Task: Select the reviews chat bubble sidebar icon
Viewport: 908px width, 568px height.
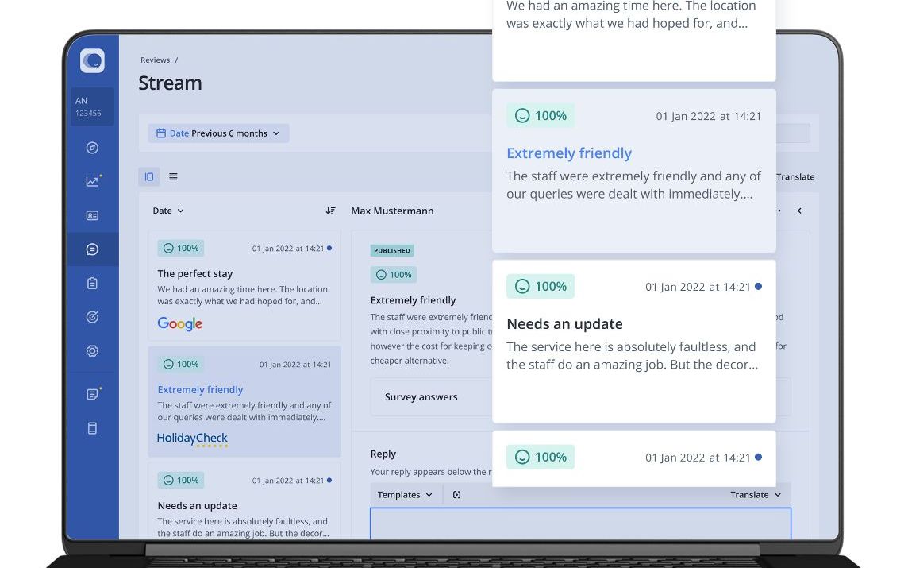Action: pyautogui.click(x=92, y=249)
